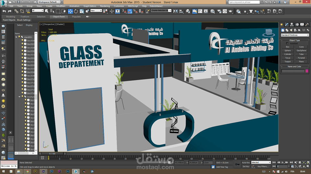Toggle Auto Key animation mode
This screenshot has height=174, width=311.
click(x=246, y=163)
